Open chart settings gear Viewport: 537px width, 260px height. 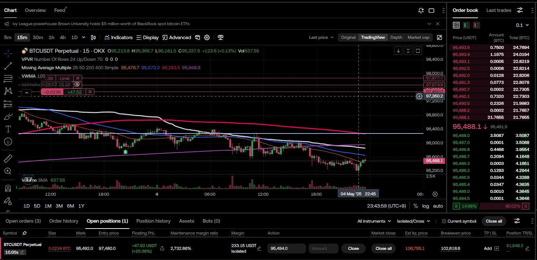[207, 37]
